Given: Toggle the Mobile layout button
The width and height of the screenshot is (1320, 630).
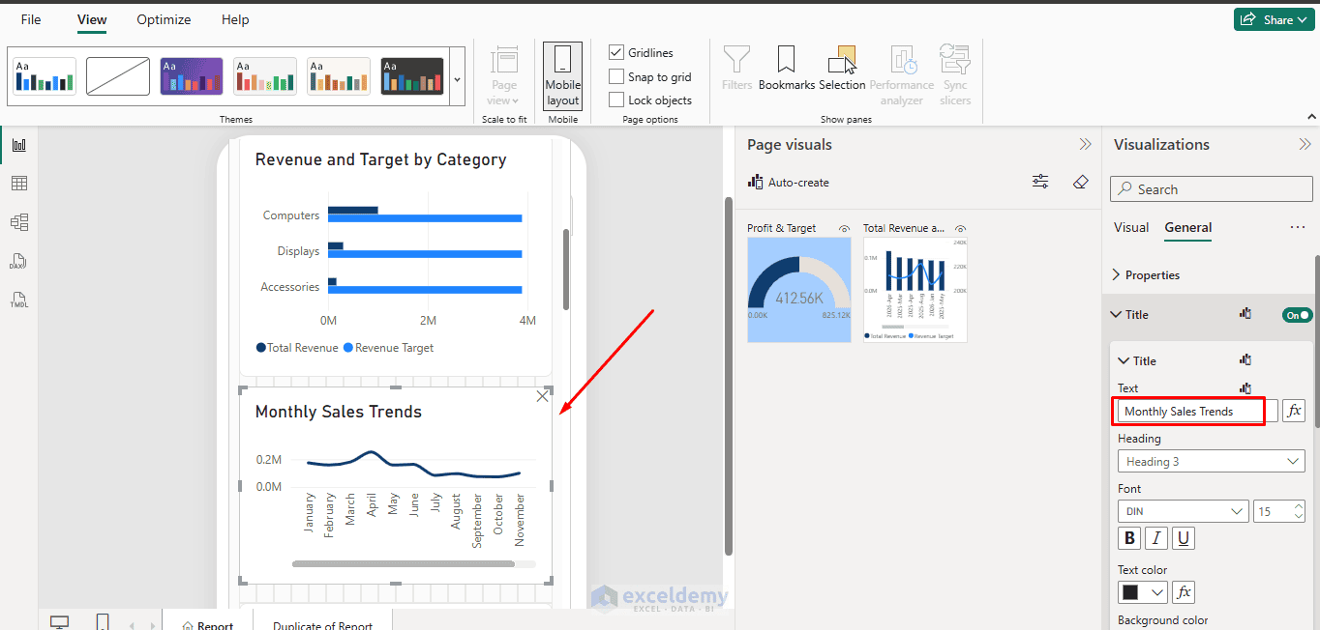Looking at the screenshot, I should [x=562, y=76].
